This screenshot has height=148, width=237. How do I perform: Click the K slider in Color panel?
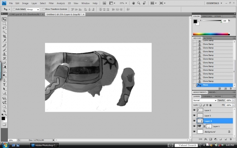tap(212, 21)
